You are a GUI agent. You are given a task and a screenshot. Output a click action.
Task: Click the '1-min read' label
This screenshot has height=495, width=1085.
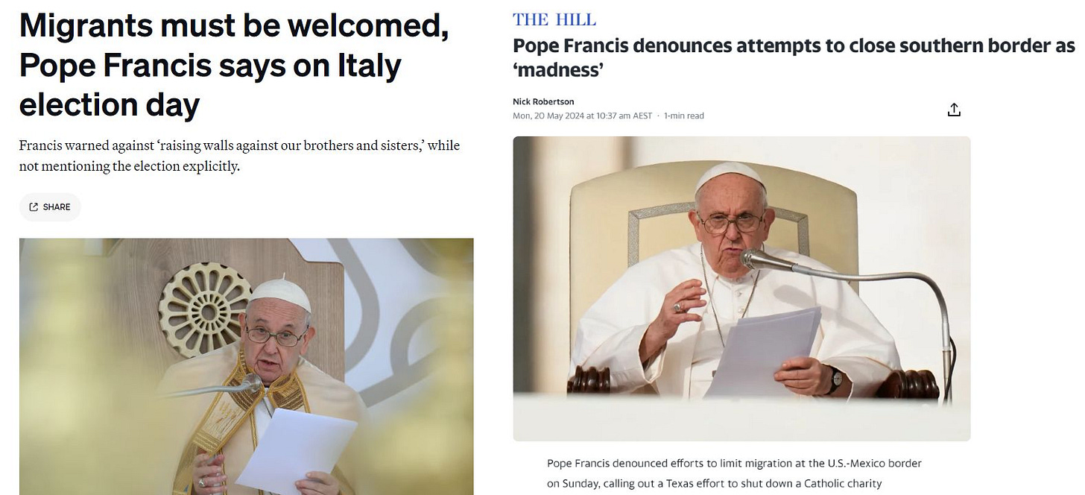(684, 116)
